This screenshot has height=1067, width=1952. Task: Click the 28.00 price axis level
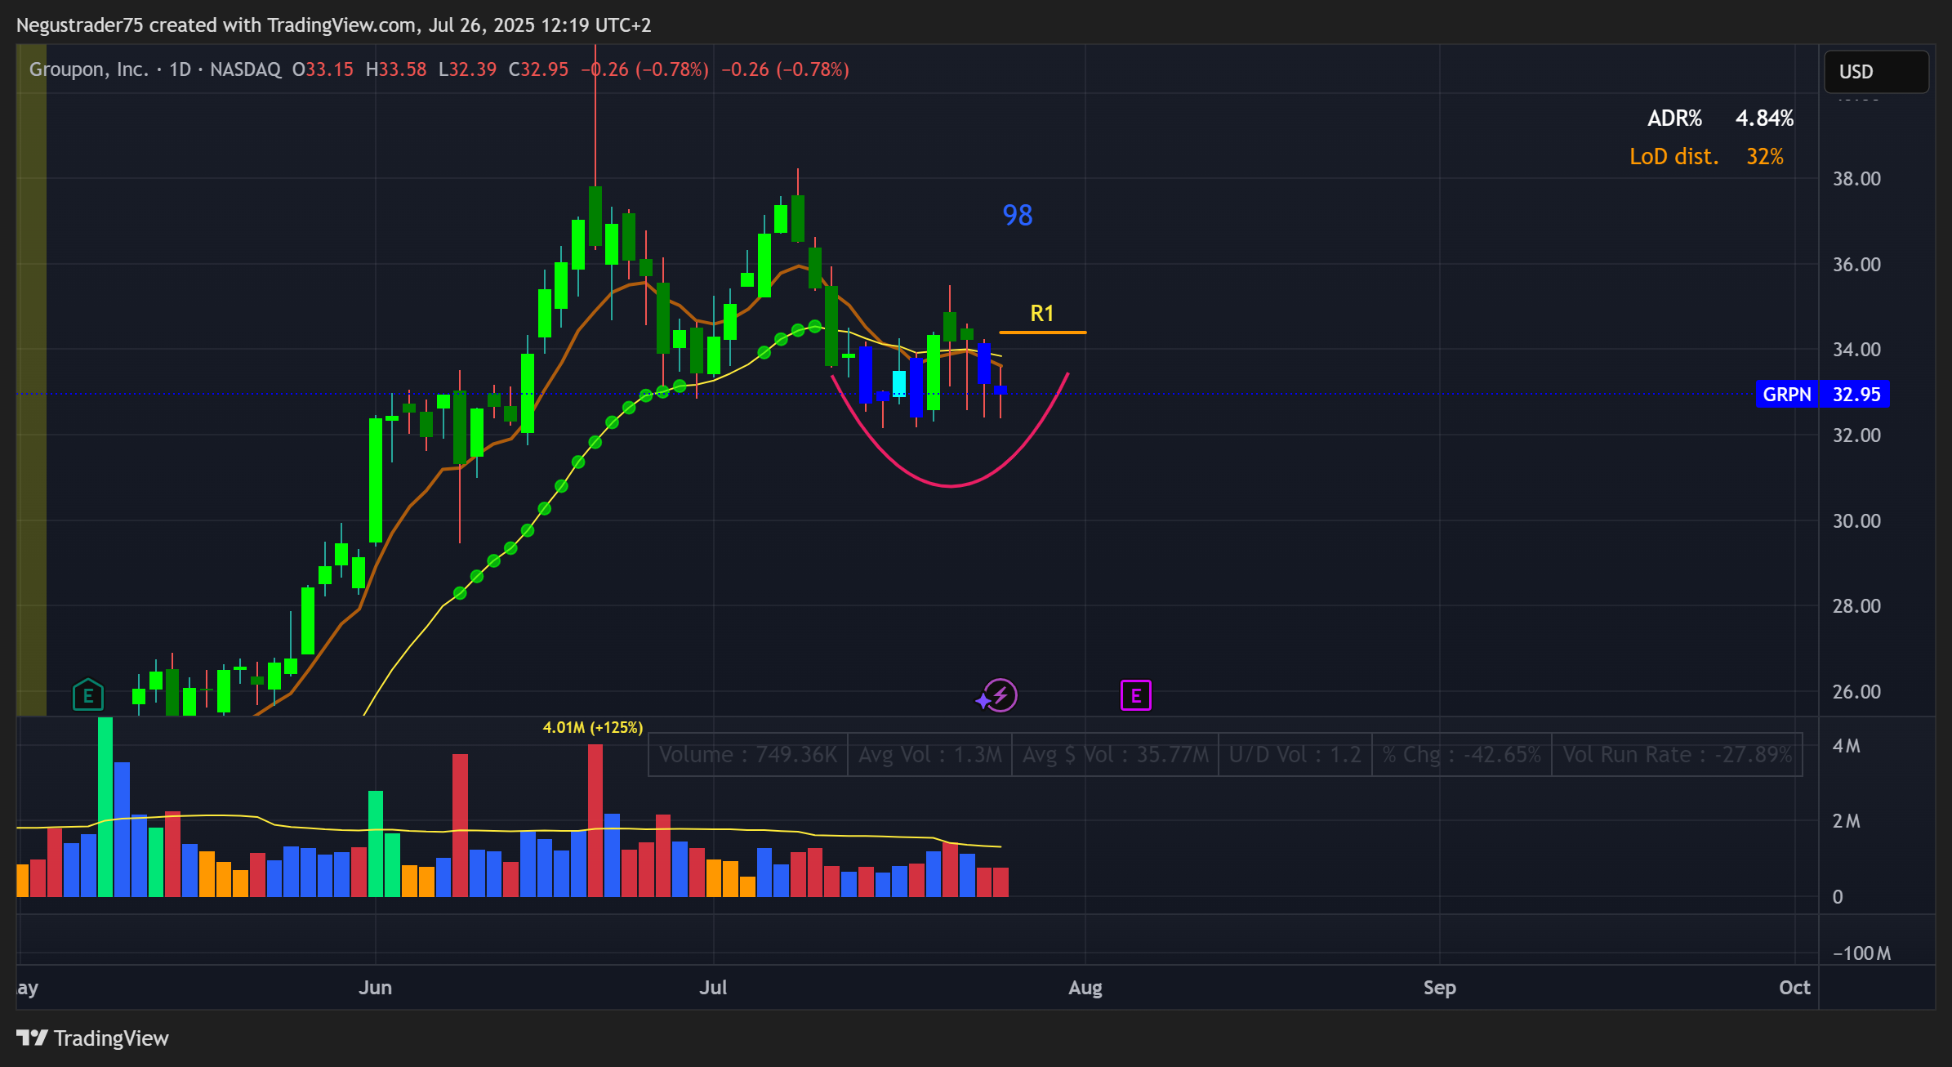1856,606
